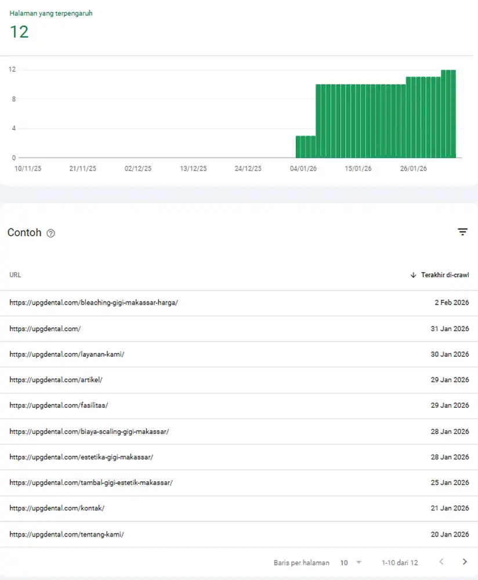Open the tambal-gigi-estetik-makassar URL row
Screen dimensions: 478x580
tap(239, 483)
